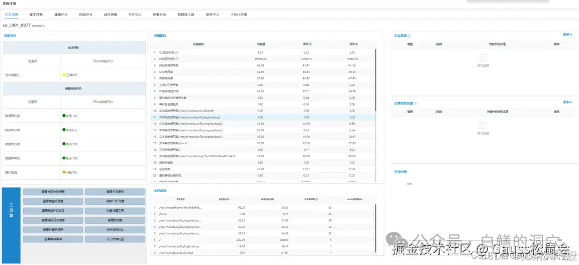Open the 更多>> link in 运维经验告警 panel
The height and width of the screenshot is (265, 579).
(x=568, y=102)
